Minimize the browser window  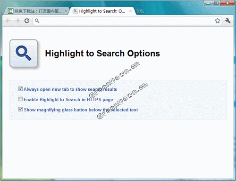[x=208, y=3]
